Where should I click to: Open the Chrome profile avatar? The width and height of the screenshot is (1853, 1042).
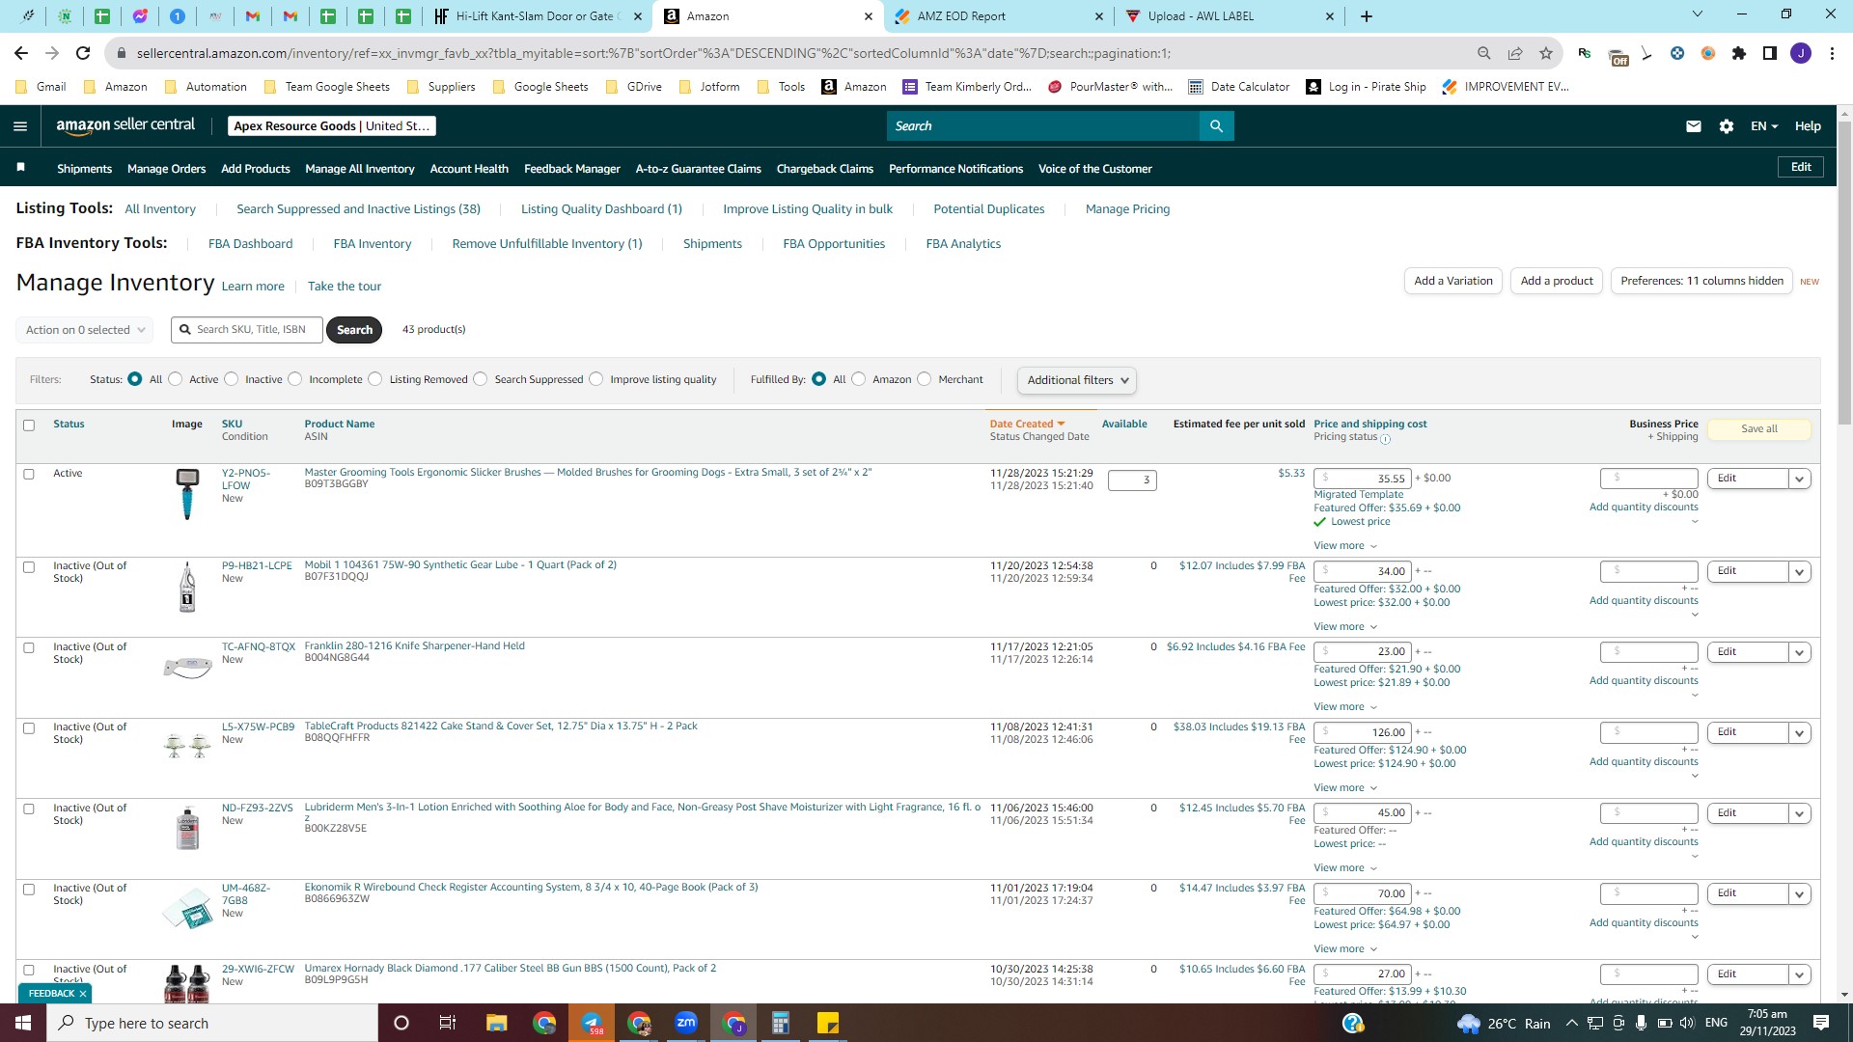point(1801,53)
